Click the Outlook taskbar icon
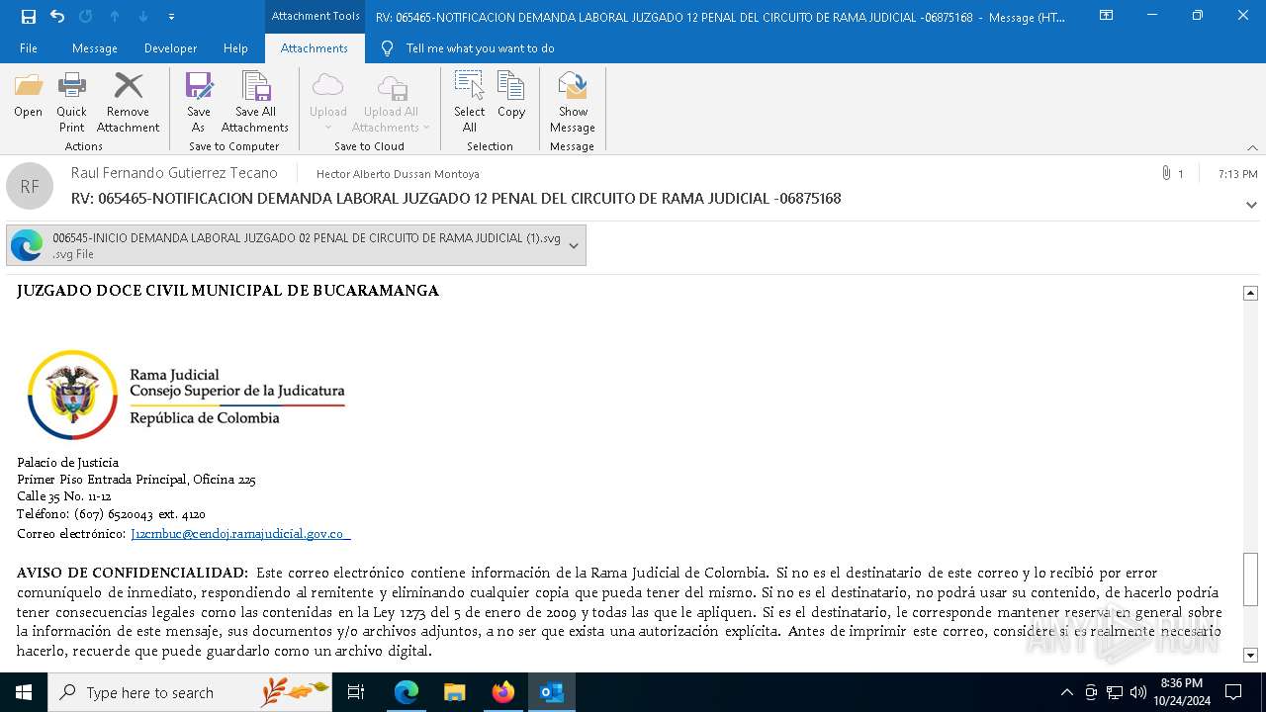Viewport: 1266px width, 712px height. (x=551, y=692)
